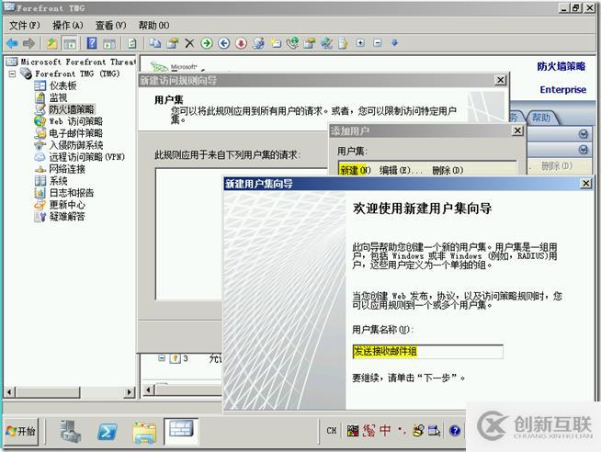Click the black X delete icon in toolbar
The image size is (601, 452).
189,43
